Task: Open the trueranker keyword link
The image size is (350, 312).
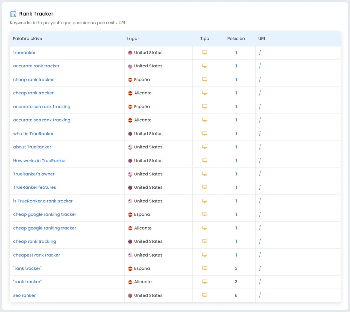Action: tap(24, 53)
